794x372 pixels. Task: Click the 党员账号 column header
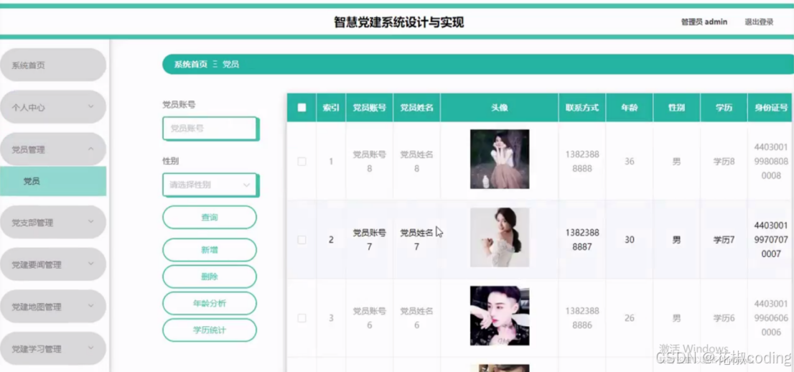tap(369, 108)
